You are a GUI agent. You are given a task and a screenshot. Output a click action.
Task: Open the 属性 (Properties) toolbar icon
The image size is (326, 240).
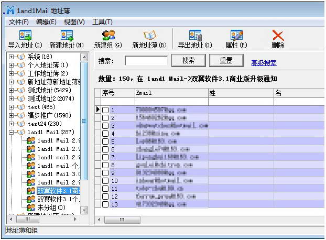[236, 35]
